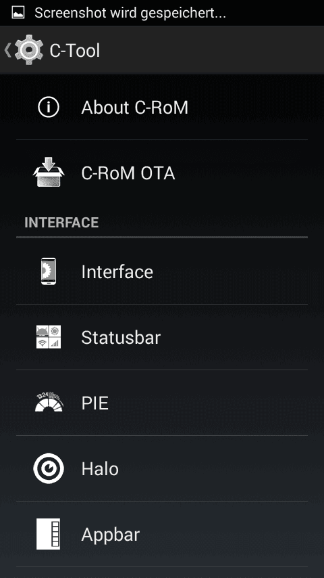Open the Interface settings item

[162, 271]
